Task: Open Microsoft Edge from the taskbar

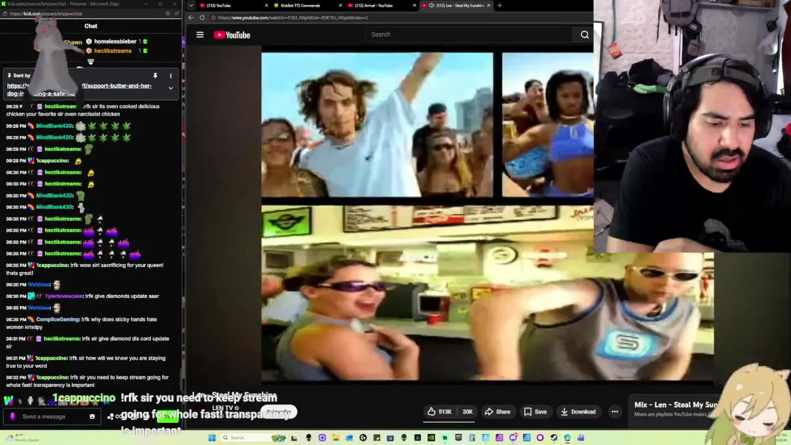Action: point(567,438)
